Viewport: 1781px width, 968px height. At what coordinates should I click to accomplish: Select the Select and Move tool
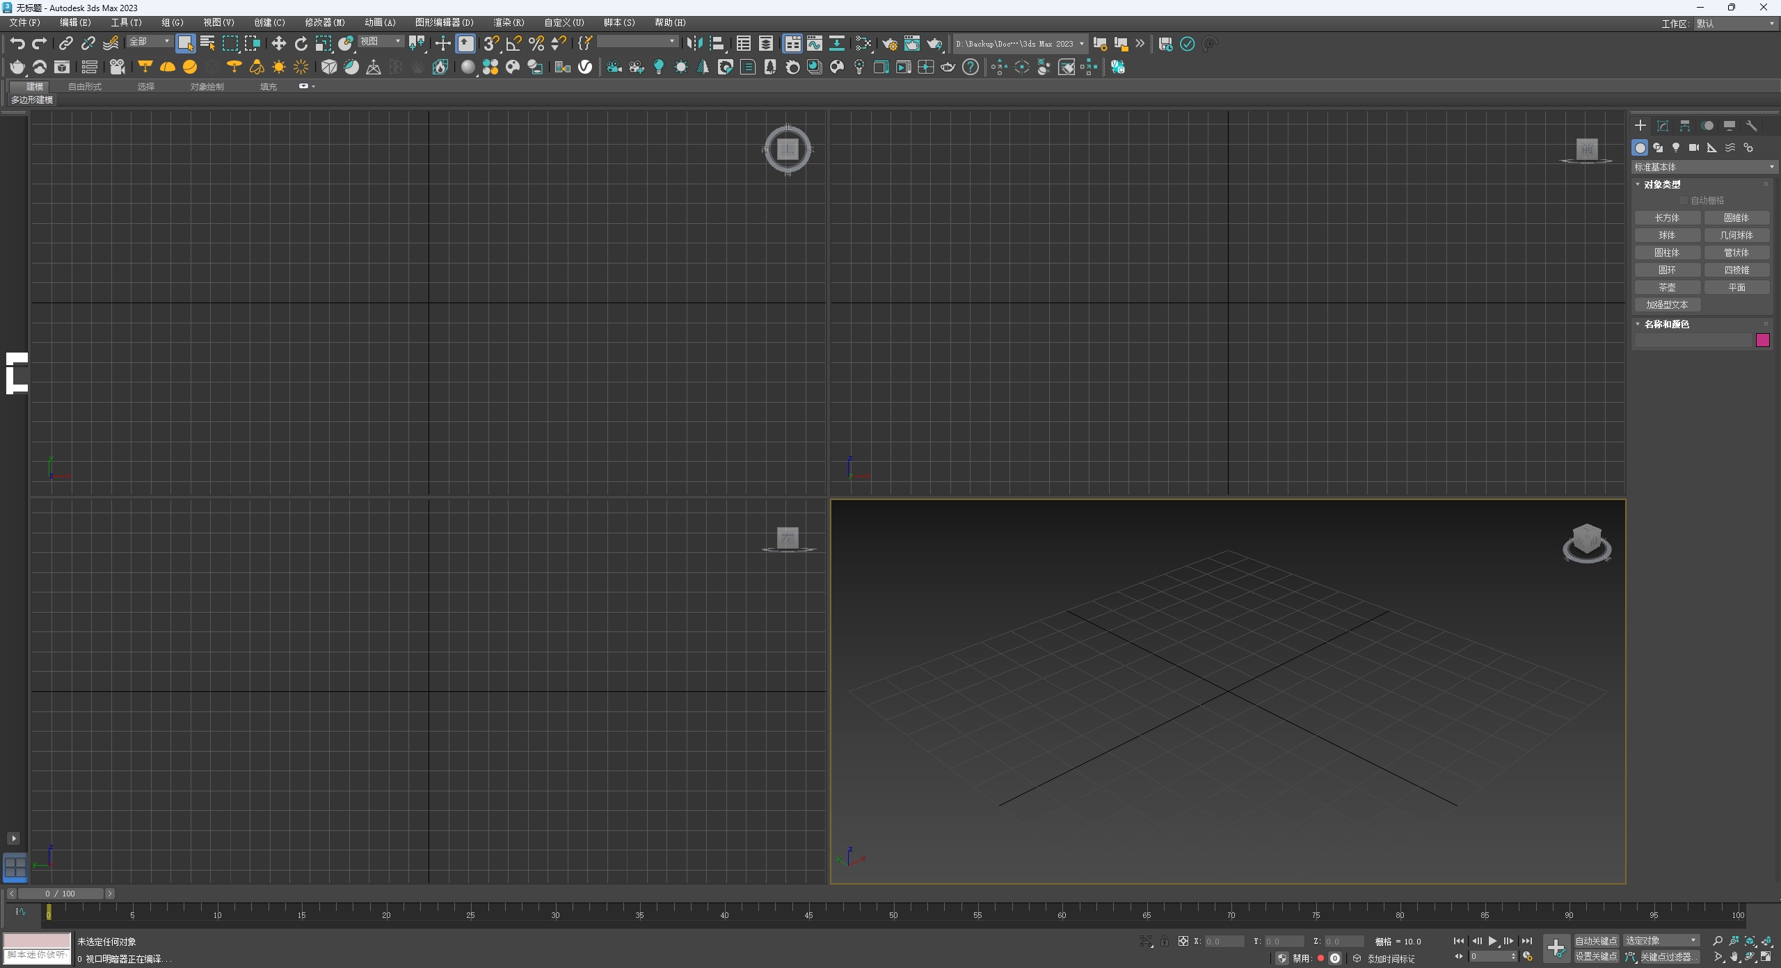click(278, 43)
